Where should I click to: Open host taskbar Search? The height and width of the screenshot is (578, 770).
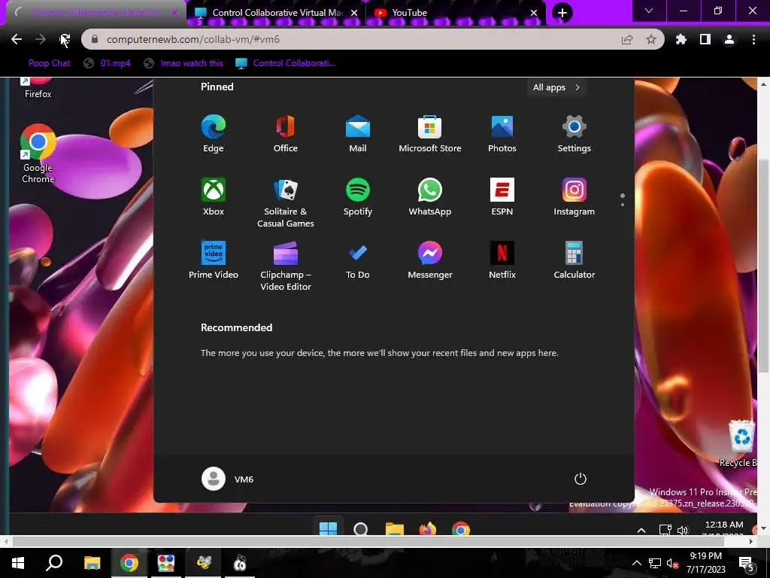(x=54, y=563)
